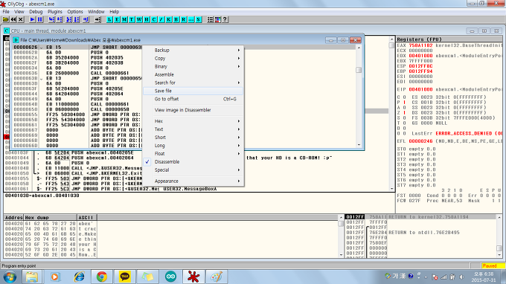Open the Debug menu
The height and width of the screenshot is (284, 506).
(x=36, y=12)
